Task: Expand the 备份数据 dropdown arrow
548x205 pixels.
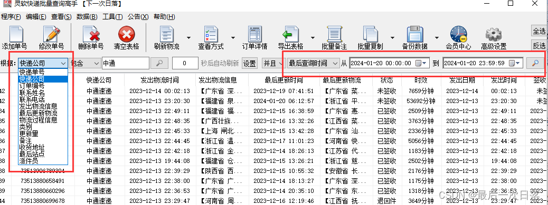Action: point(437,38)
